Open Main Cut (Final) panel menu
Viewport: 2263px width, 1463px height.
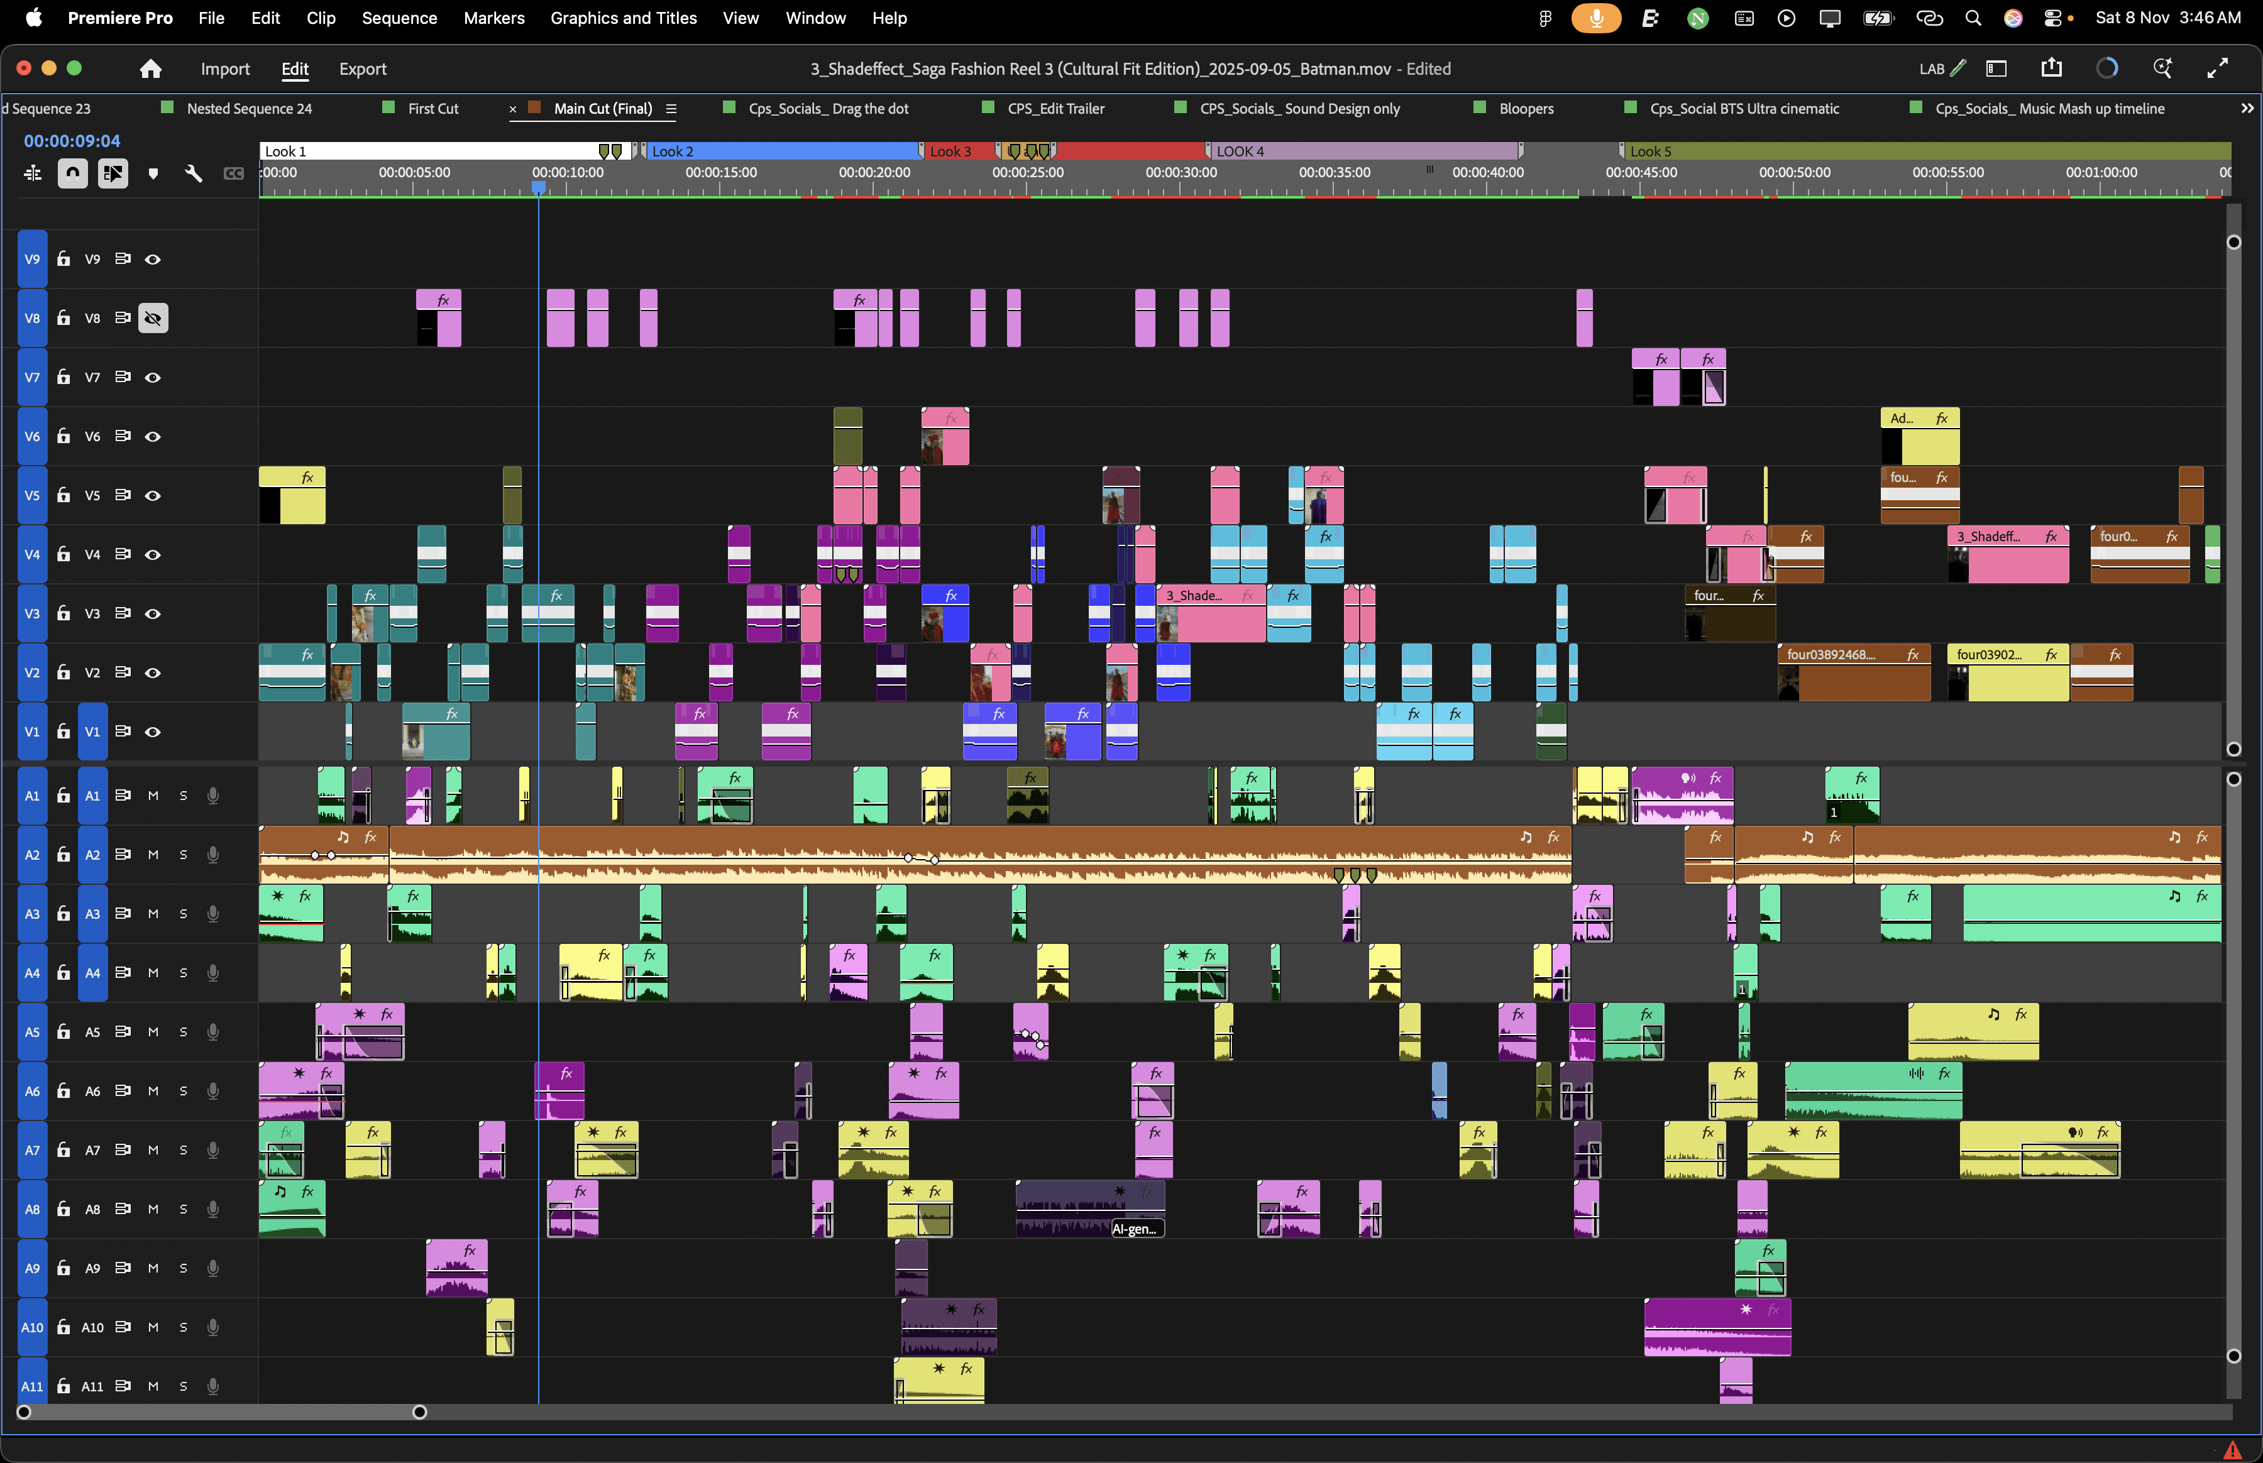coord(671,108)
